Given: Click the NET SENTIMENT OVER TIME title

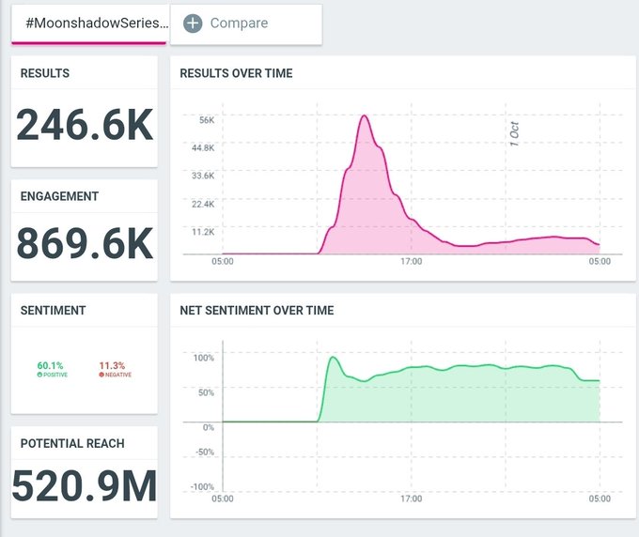Looking at the screenshot, I should pos(257,310).
